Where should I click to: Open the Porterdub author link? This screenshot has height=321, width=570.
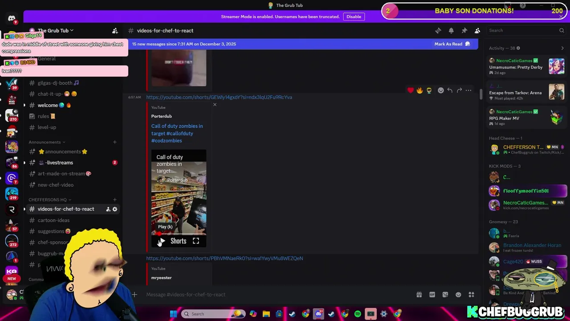(x=161, y=116)
